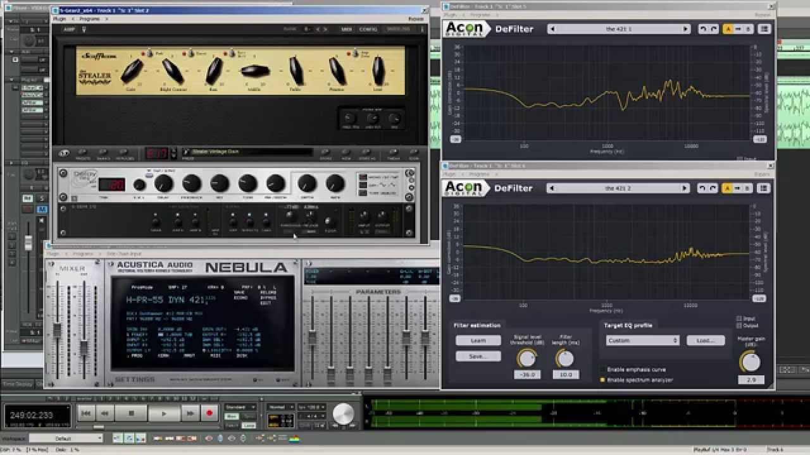810x455 pixels.
Task: Click the transport Stop button
Action: click(132, 413)
